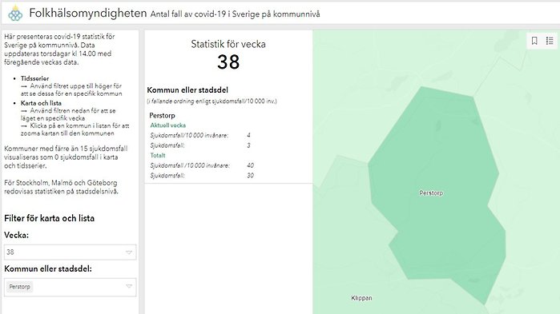This screenshot has width=560, height=314.
Task: Click the Klippan label on the map
Action: tap(361, 298)
